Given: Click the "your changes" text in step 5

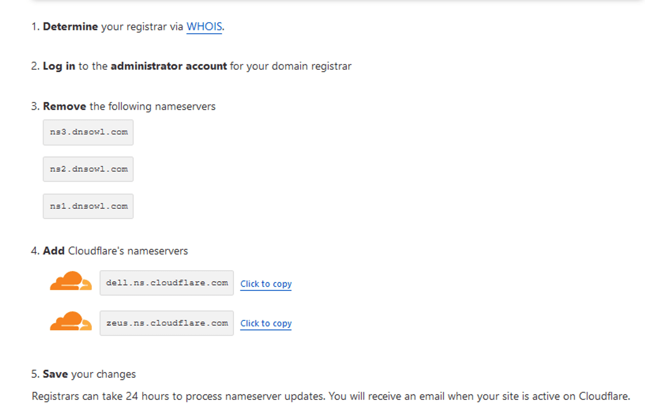Looking at the screenshot, I should tap(103, 374).
